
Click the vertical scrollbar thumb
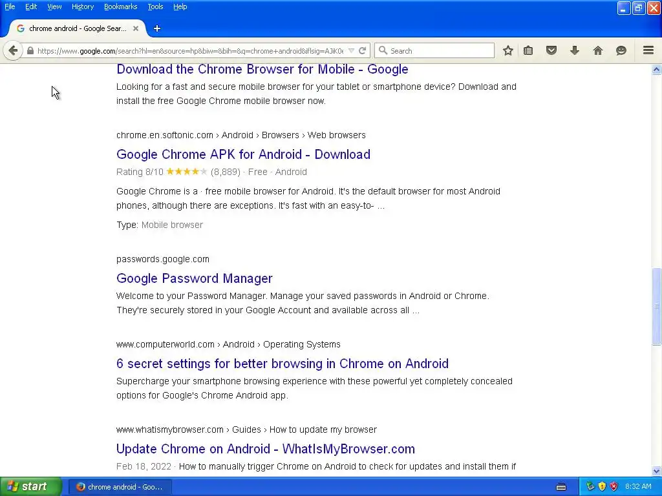pyautogui.click(x=657, y=307)
